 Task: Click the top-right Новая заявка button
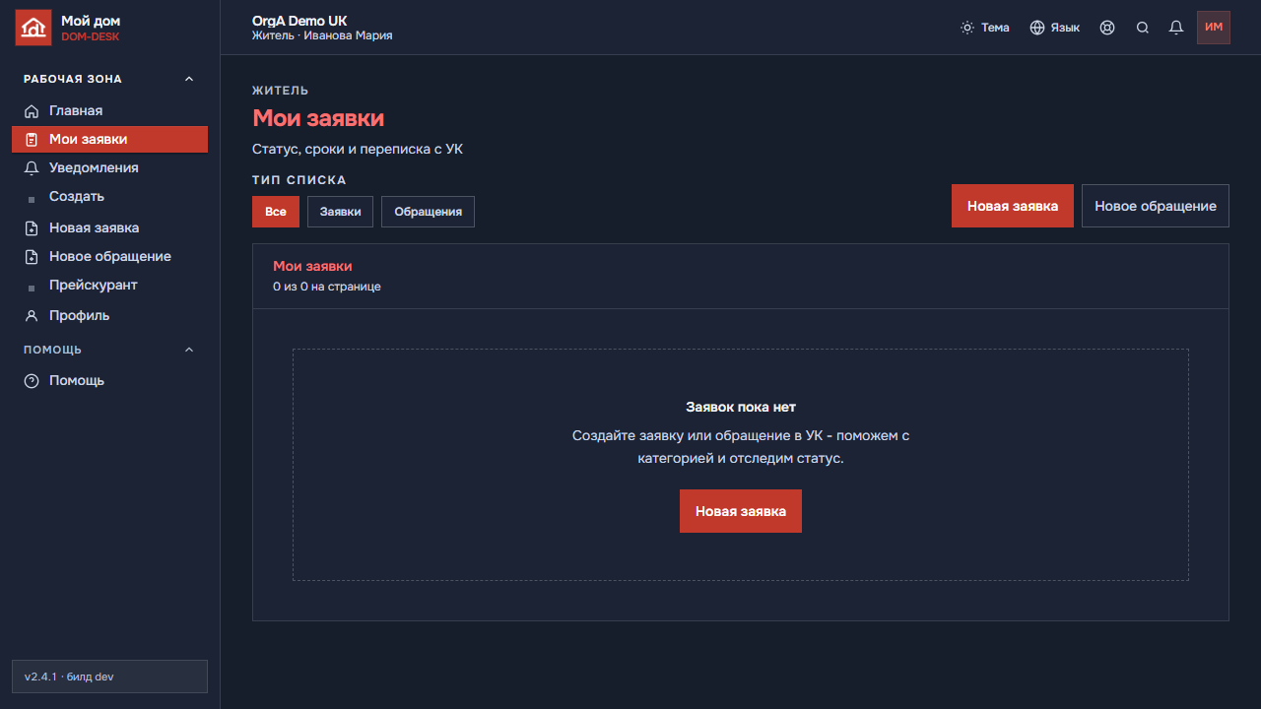pyautogui.click(x=1013, y=206)
